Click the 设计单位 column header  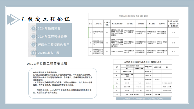129,24
